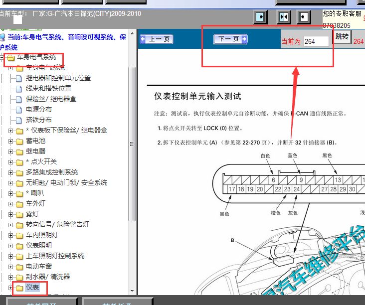365x305 pixels.
Task: Expand the 继电器 folder
Action: click(10, 152)
